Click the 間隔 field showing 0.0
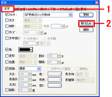This screenshot has height=97, width=112. coord(53,62)
